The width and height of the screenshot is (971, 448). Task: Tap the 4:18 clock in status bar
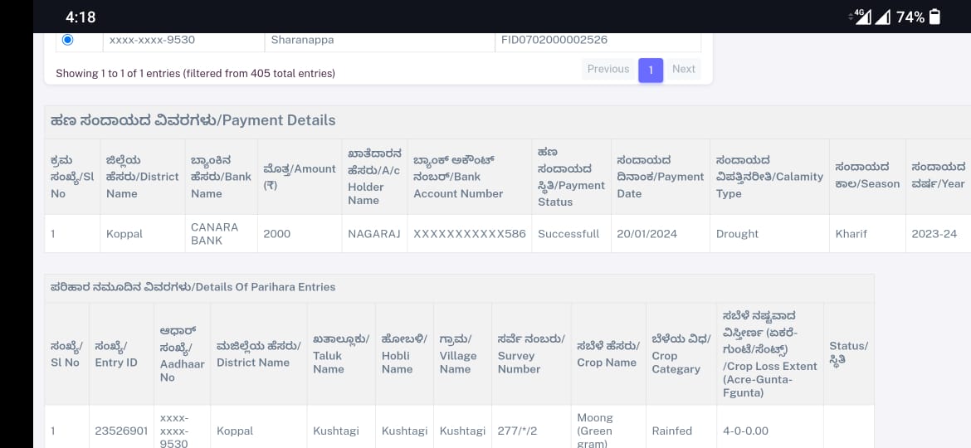click(81, 17)
